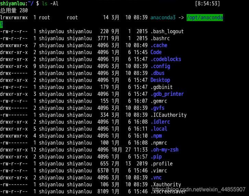Viewport: 249px width, 196px height.
Task: Click the .oh-my-zsh directory name
Action: [164, 150]
